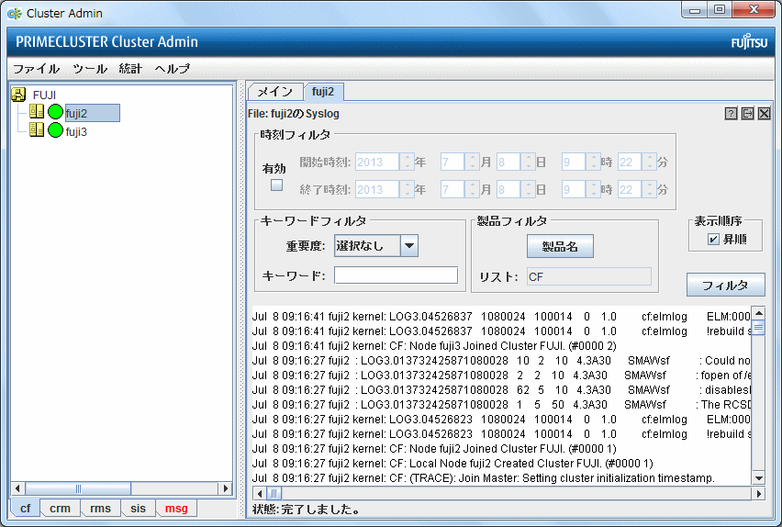782x527 pixels.
Task: Click the Cluster Admin title bar icon
Action: pyautogui.click(x=15, y=14)
